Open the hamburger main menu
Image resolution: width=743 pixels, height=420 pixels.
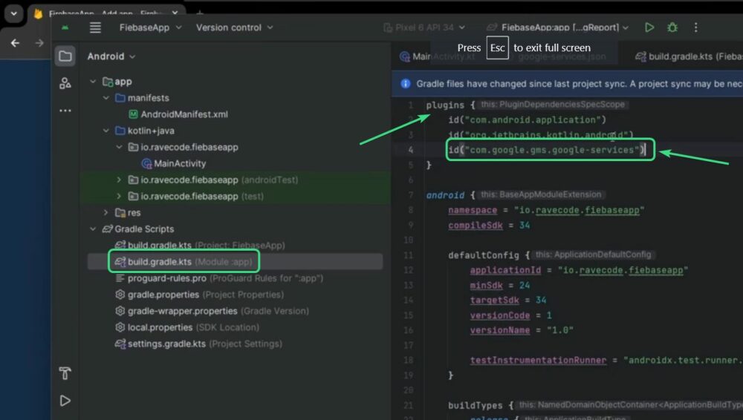95,27
